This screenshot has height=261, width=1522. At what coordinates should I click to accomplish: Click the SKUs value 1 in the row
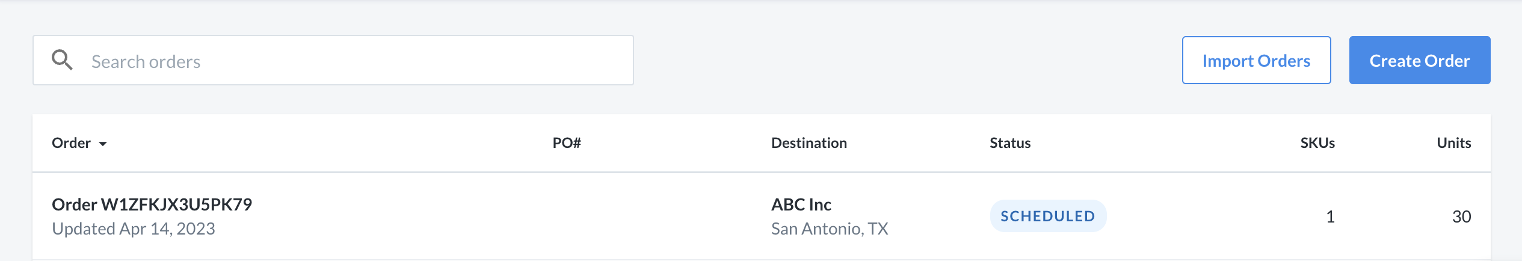pos(1330,216)
